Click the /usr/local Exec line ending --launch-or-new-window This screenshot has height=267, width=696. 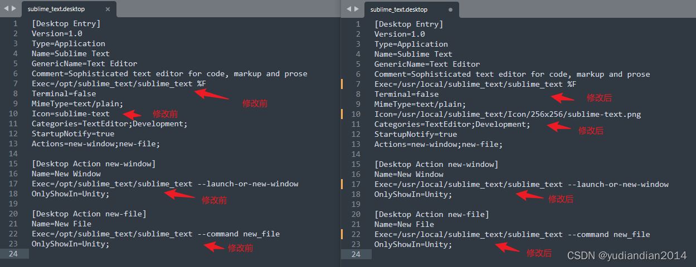522,184
